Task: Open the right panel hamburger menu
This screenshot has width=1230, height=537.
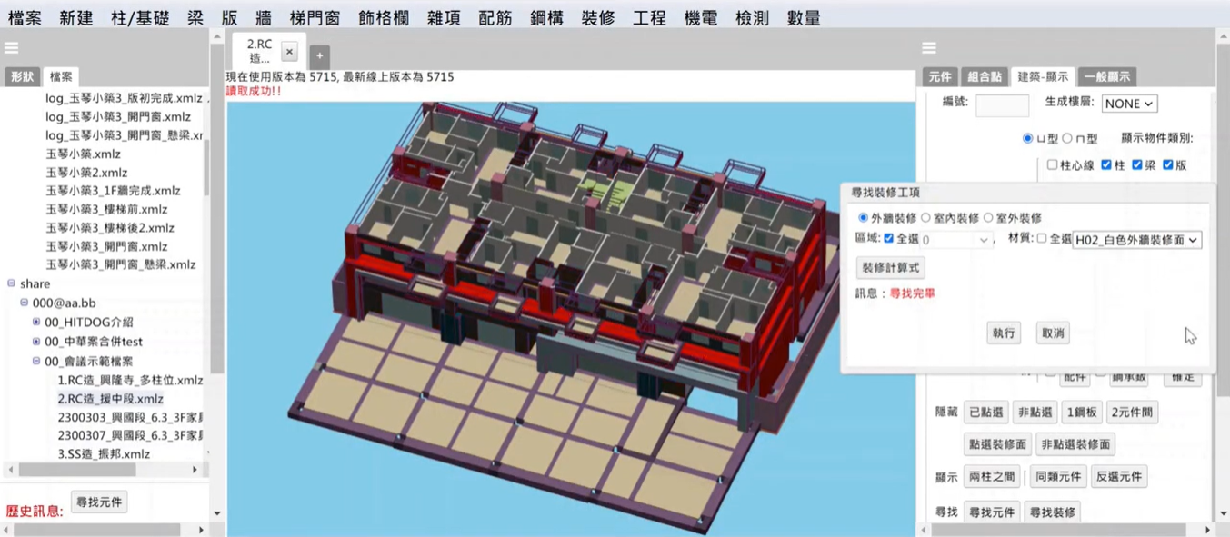Action: pyautogui.click(x=928, y=48)
